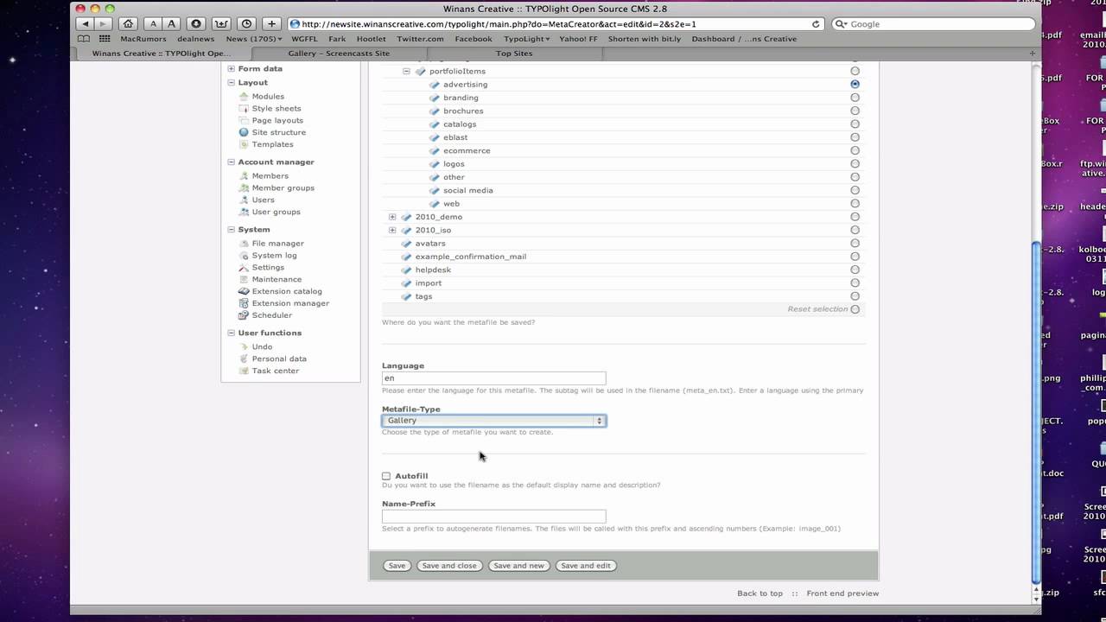Open Users icon in sidebar
The width and height of the screenshot is (1106, 622).
coord(244,200)
